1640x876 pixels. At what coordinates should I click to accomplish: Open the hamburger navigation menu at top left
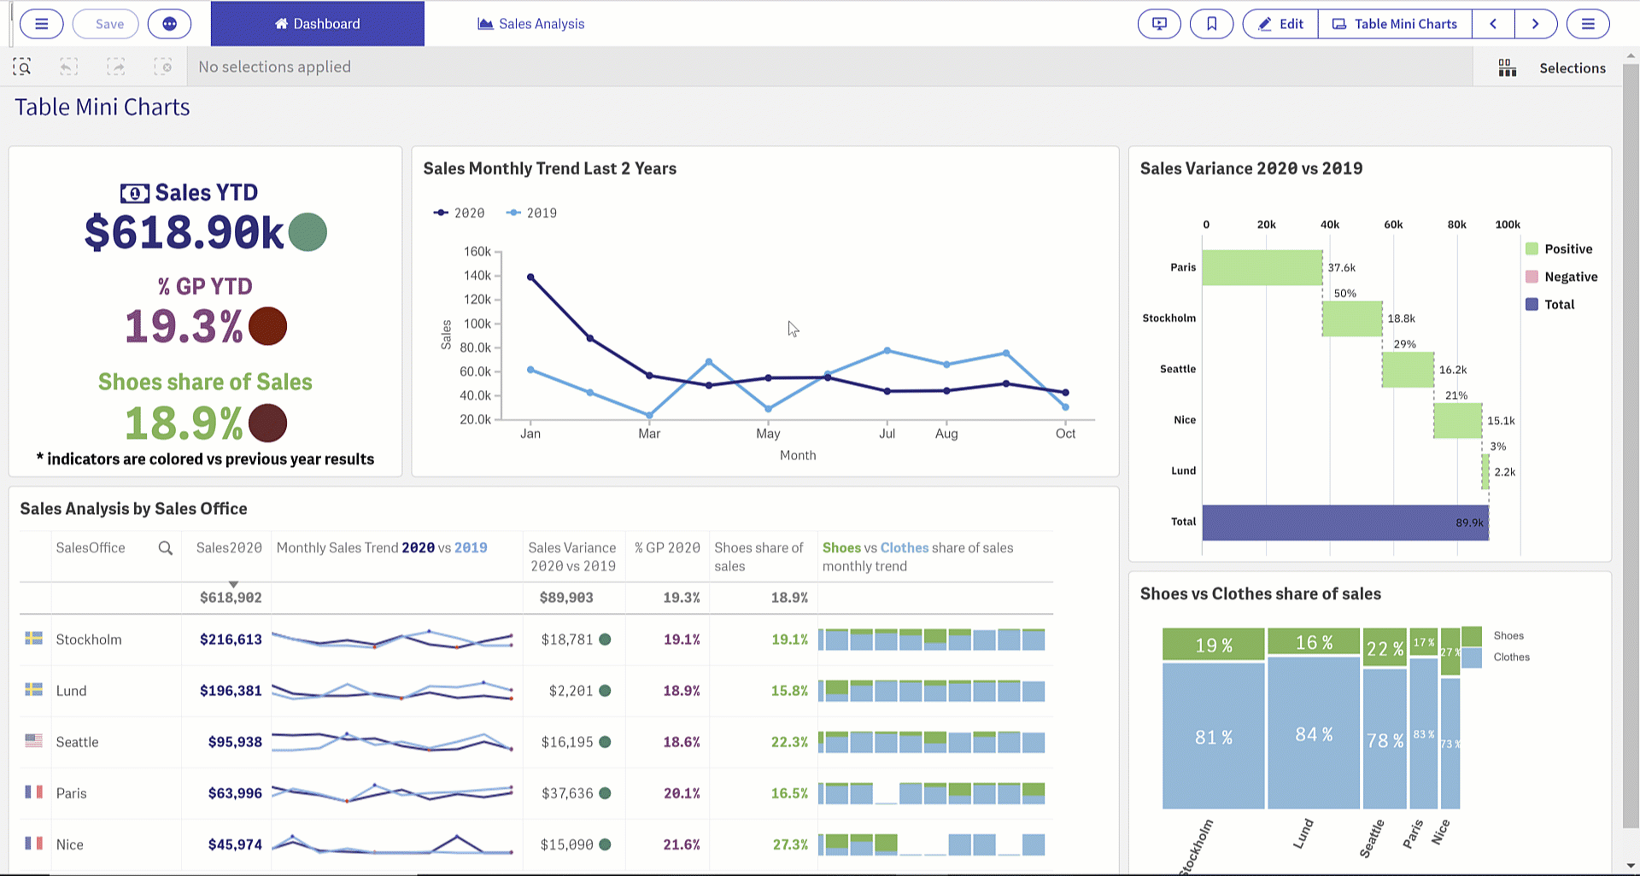[41, 24]
